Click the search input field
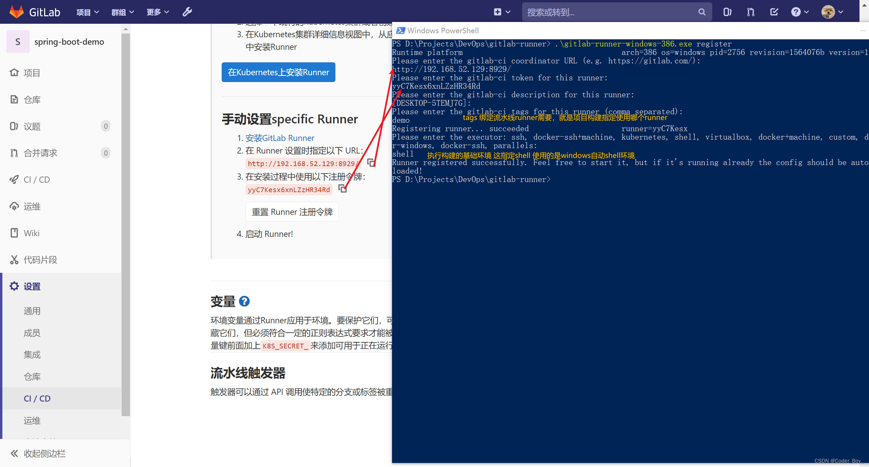 pos(617,12)
